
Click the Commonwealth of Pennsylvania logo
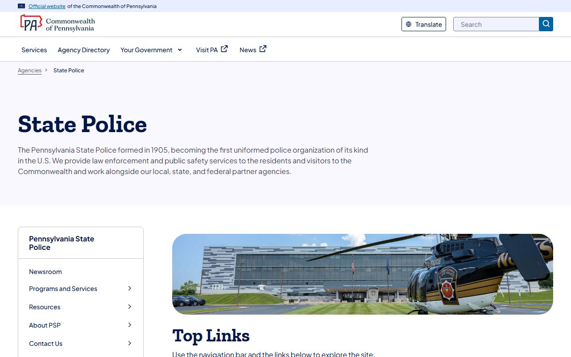[x=58, y=24]
